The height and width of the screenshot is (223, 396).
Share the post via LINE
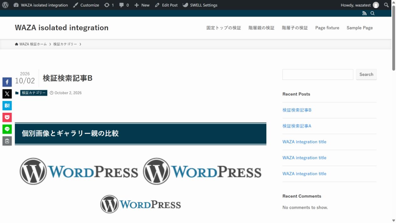point(7,129)
